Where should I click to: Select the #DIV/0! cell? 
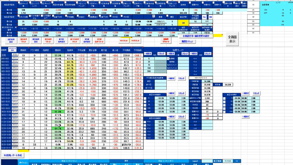pyautogui.click(x=126, y=145)
